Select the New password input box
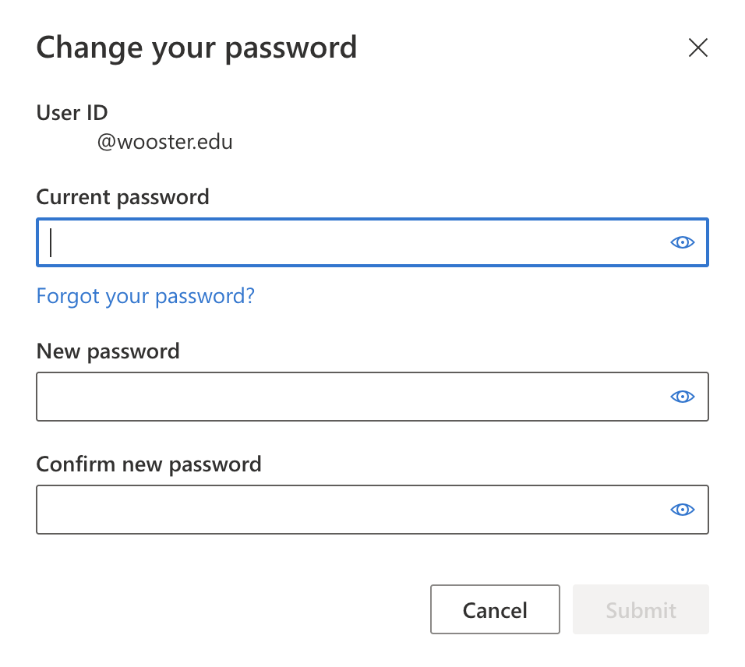 coord(372,396)
